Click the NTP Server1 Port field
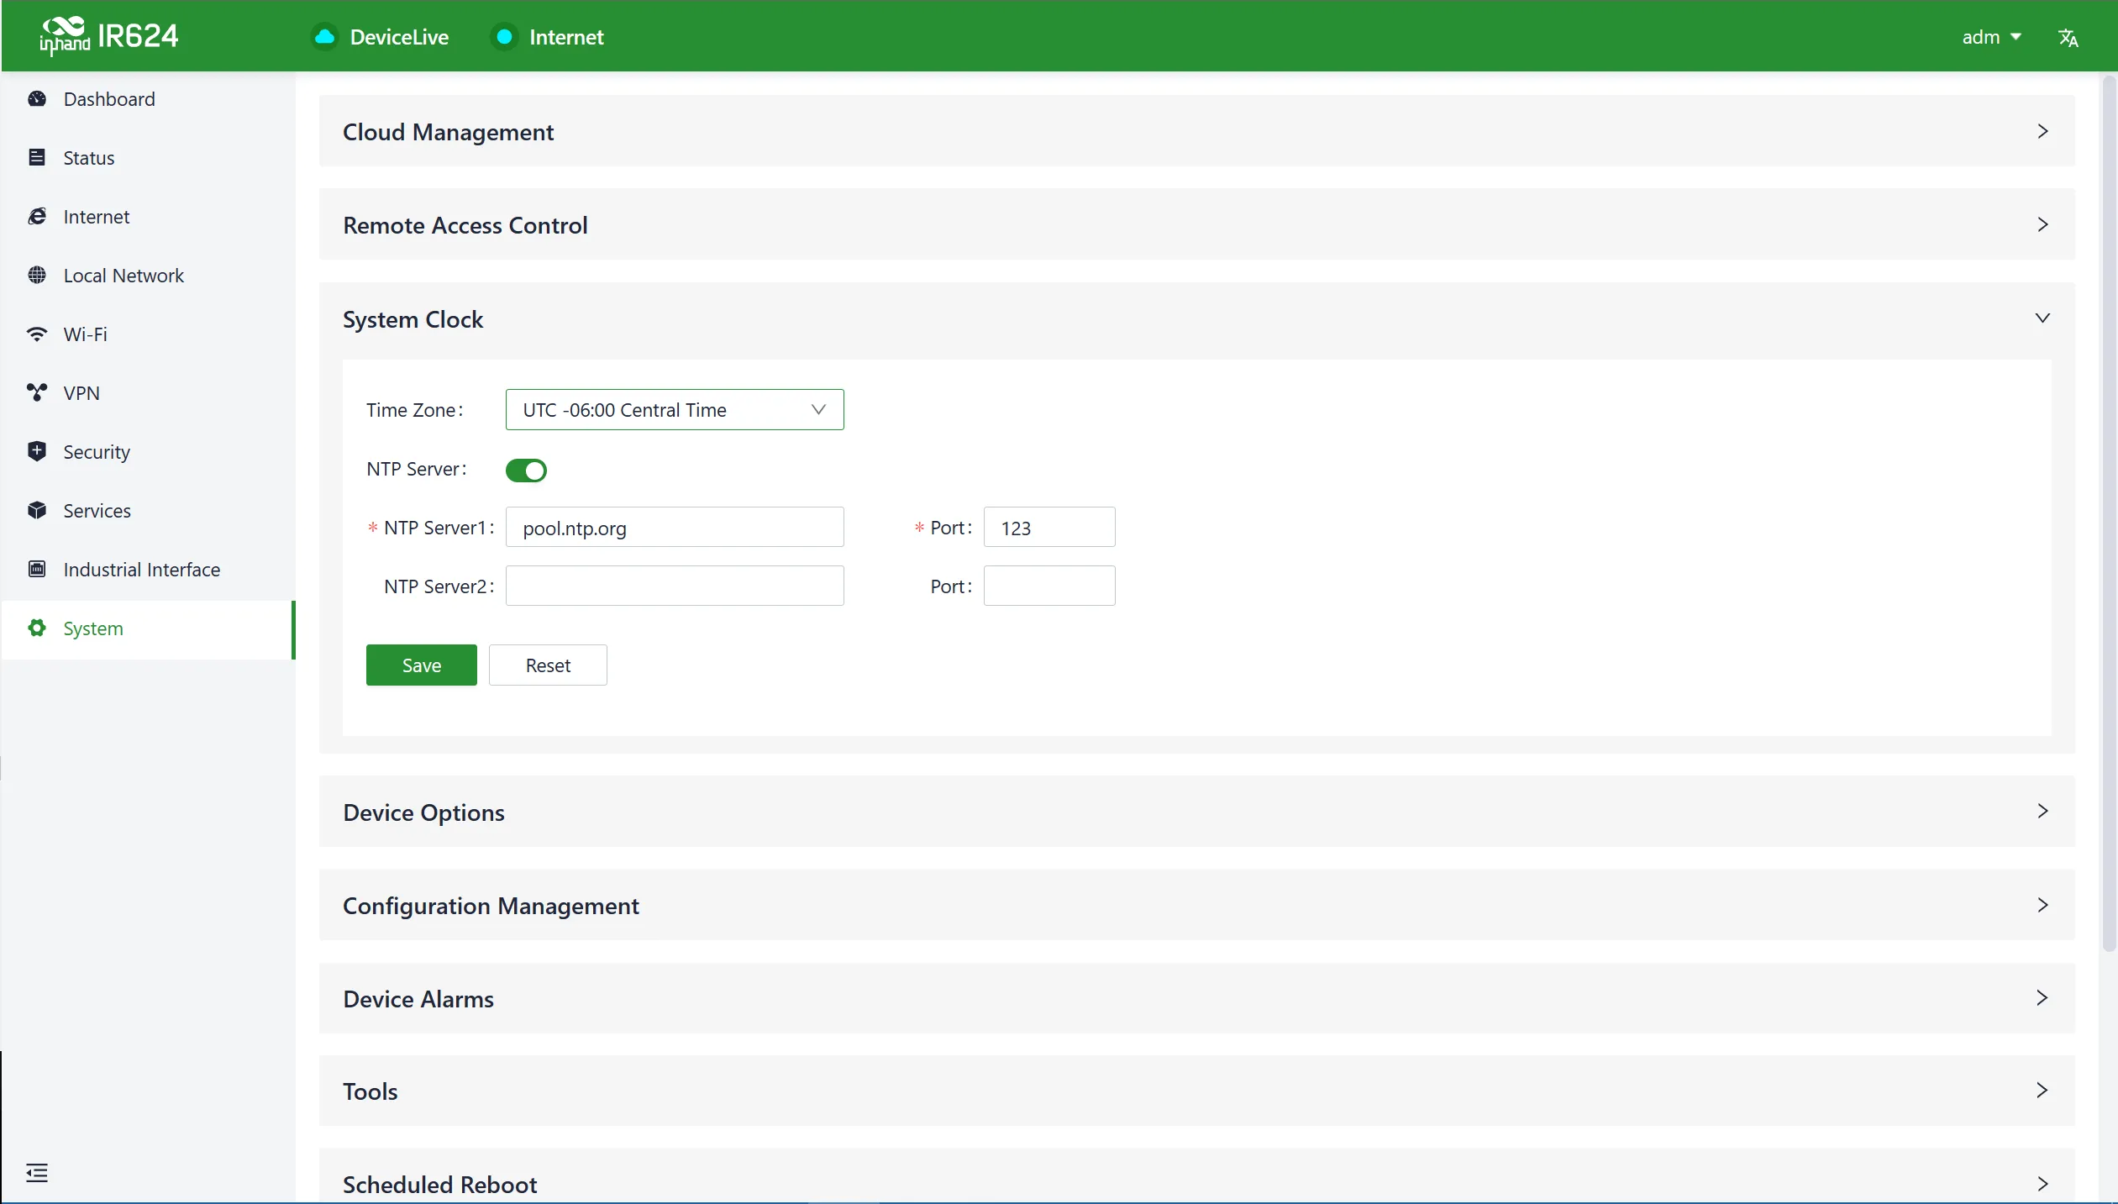 tap(1049, 528)
